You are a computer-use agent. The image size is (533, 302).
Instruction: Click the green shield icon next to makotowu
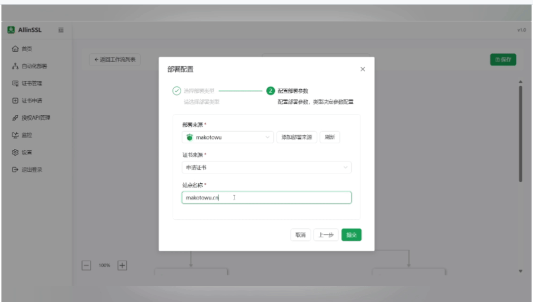coord(190,137)
